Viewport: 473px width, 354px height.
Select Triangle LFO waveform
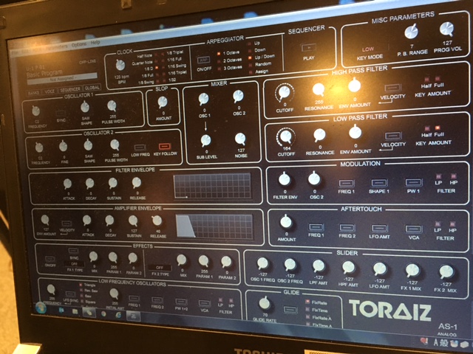coord(81,285)
